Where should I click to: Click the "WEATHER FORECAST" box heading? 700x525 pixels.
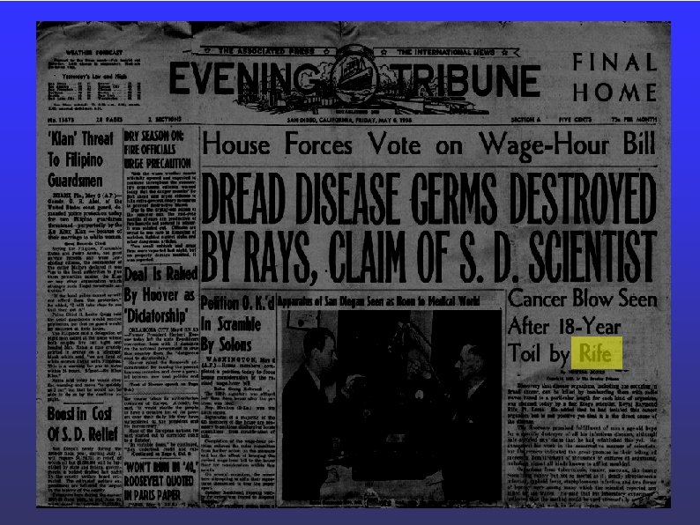(x=94, y=53)
